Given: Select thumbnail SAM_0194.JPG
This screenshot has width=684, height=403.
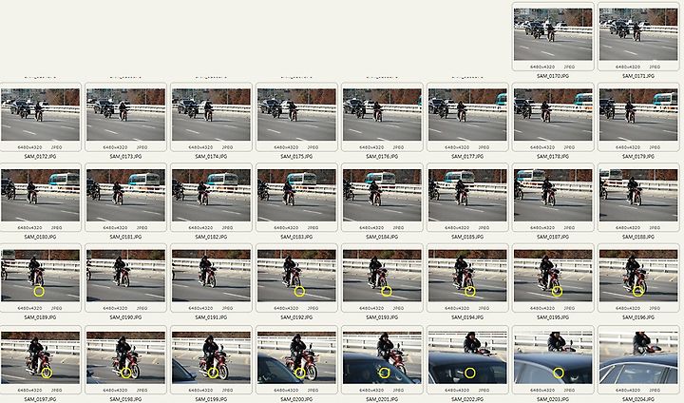Looking at the screenshot, I should (x=467, y=276).
